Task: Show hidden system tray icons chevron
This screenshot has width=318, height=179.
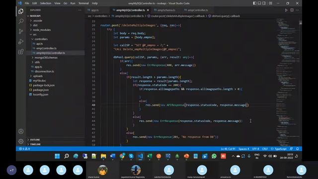Action: pyautogui.click(x=233, y=156)
